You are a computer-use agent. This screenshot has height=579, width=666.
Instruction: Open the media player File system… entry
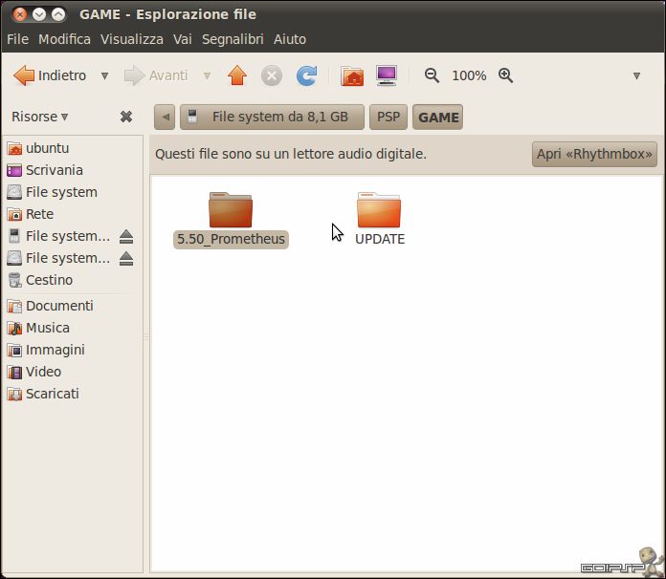(x=68, y=236)
